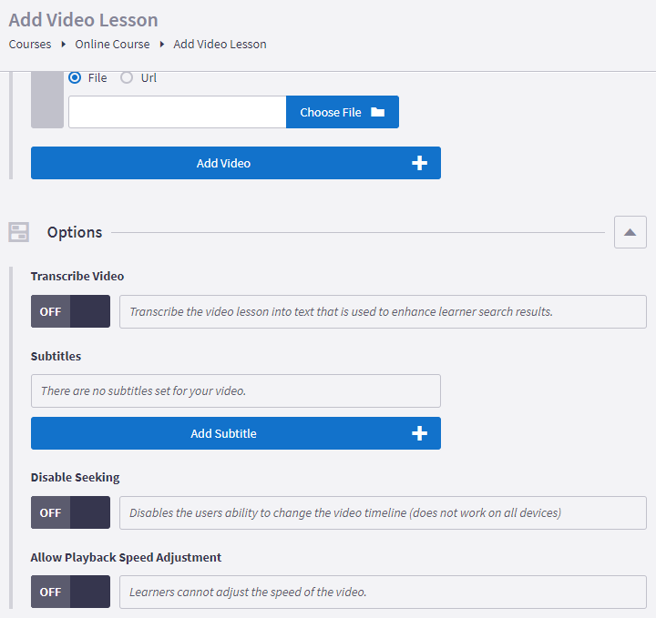Click Add Video Lesson breadcrumb item
The width and height of the screenshot is (656, 618).
click(x=220, y=44)
